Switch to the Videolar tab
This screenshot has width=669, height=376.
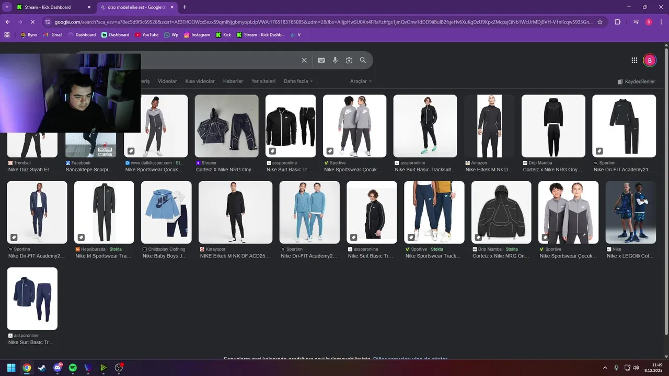click(167, 81)
